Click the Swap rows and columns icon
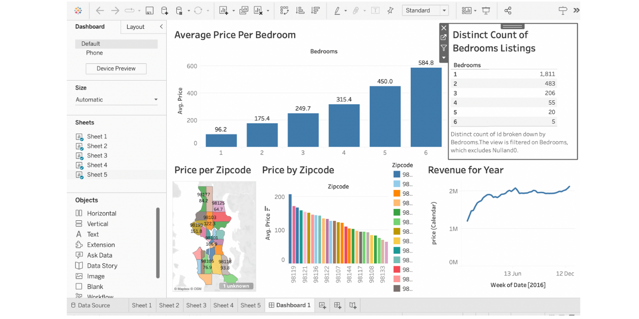The width and height of the screenshot is (639, 319). pyautogui.click(x=285, y=10)
